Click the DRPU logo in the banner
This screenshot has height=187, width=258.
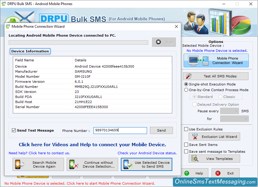point(54,18)
